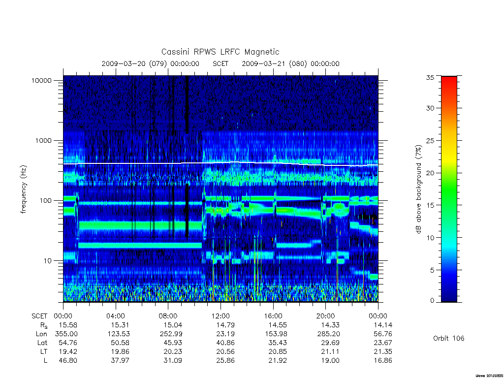Click the L value 46.80
The image size is (504, 378).
click(68, 361)
